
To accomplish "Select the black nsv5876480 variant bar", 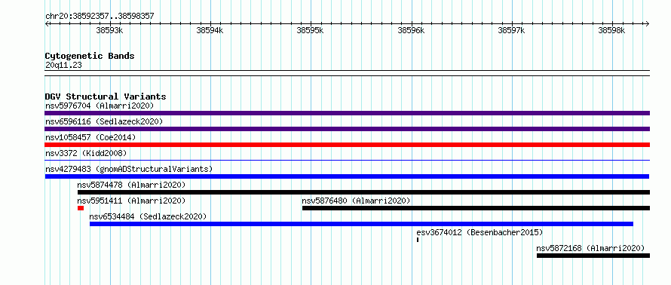I will point(476,208).
